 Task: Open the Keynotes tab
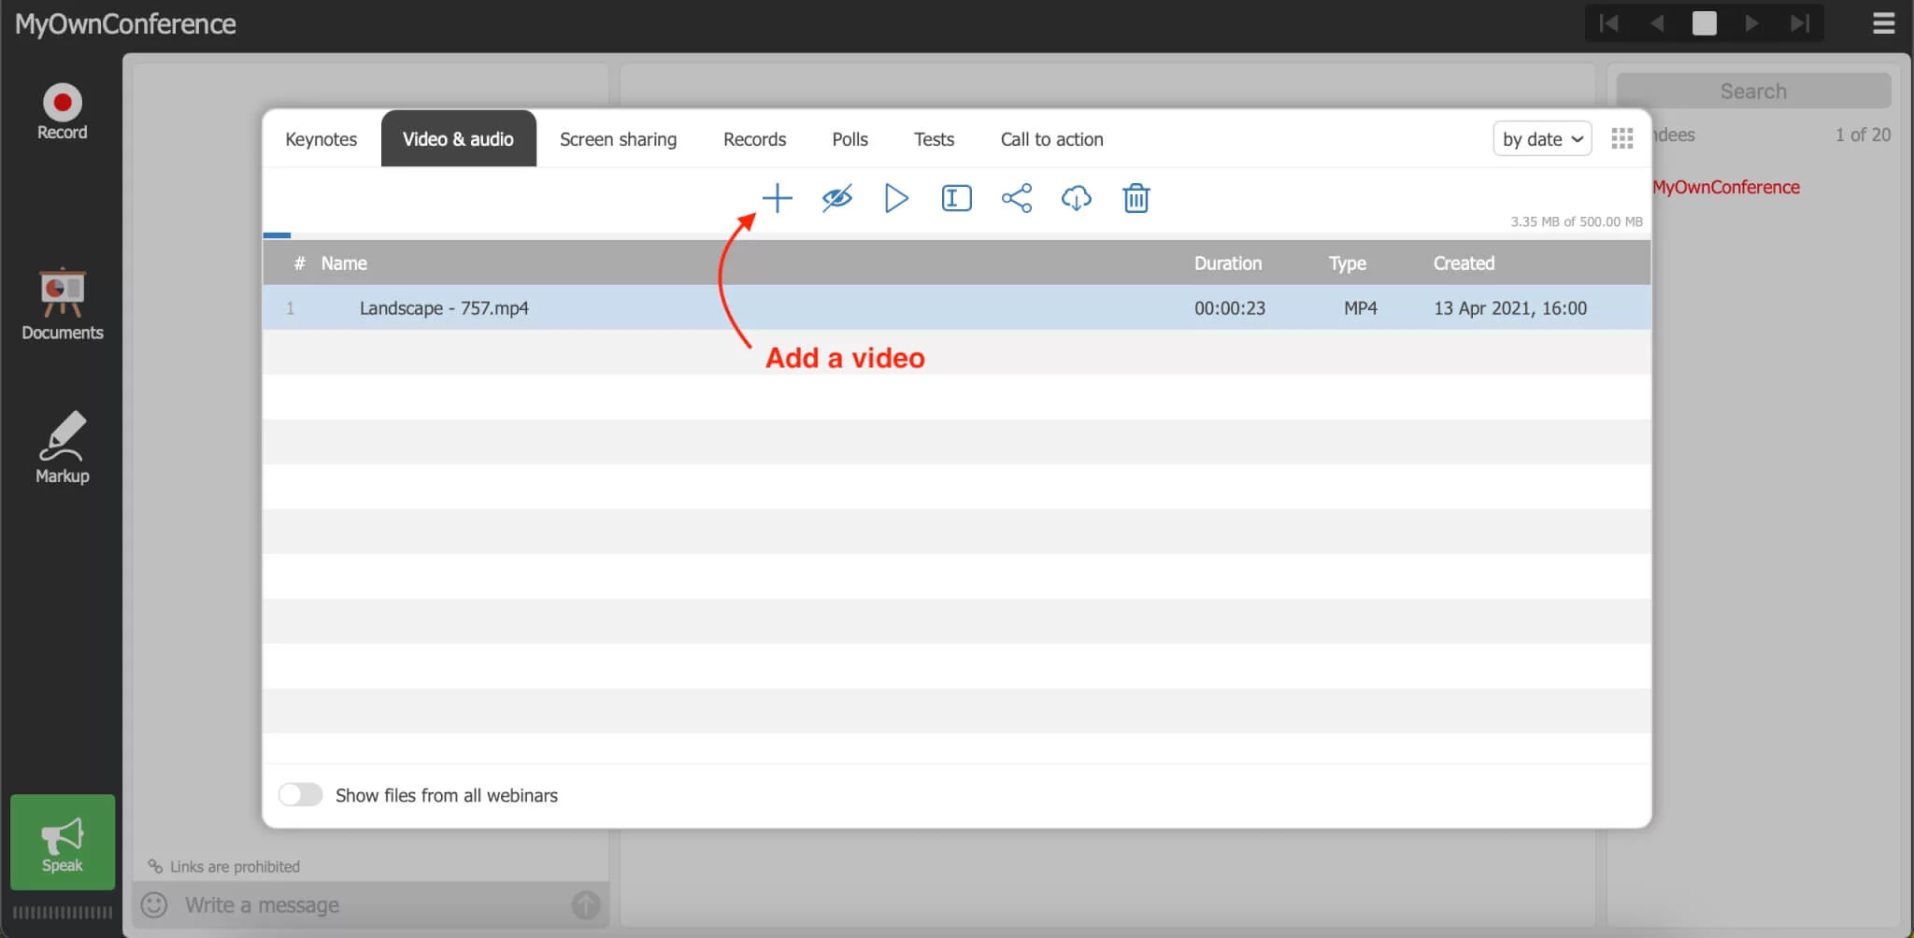pos(321,138)
